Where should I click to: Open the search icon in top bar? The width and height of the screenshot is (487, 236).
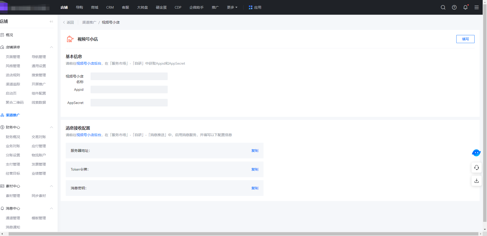click(443, 7)
